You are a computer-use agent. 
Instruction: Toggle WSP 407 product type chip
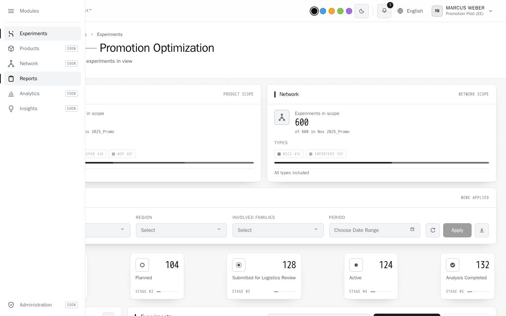coord(123,154)
